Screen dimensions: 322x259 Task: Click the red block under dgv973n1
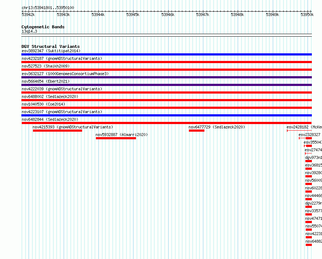point(309,161)
